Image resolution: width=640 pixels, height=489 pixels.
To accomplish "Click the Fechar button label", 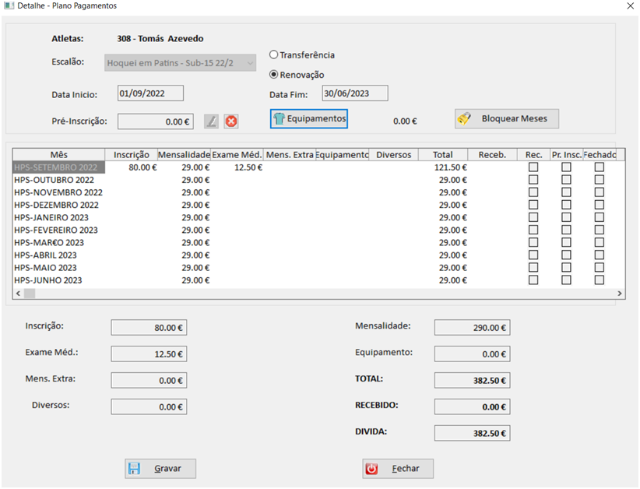I will click(406, 469).
